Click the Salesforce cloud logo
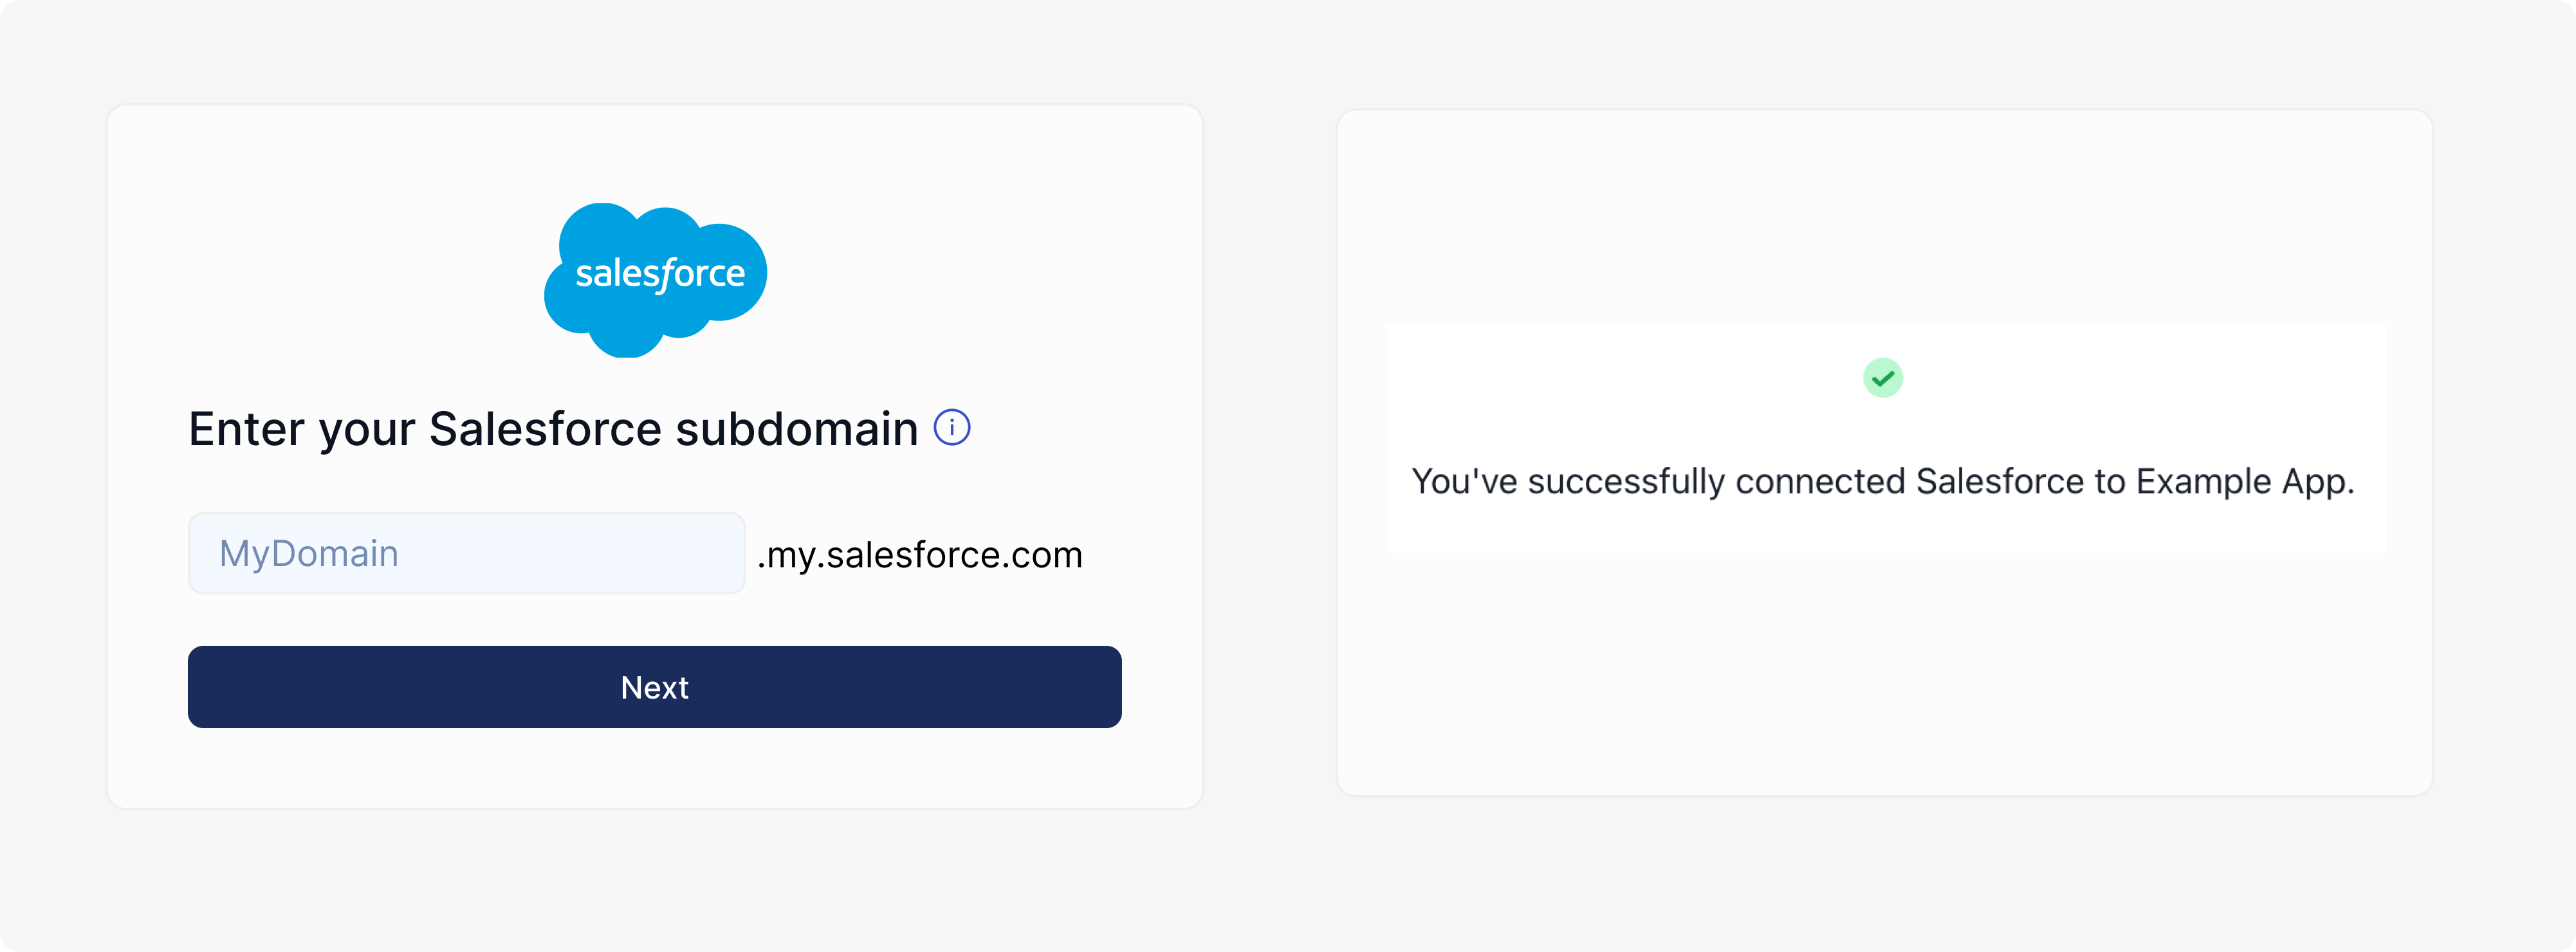The height and width of the screenshot is (952, 2576). tap(655, 280)
